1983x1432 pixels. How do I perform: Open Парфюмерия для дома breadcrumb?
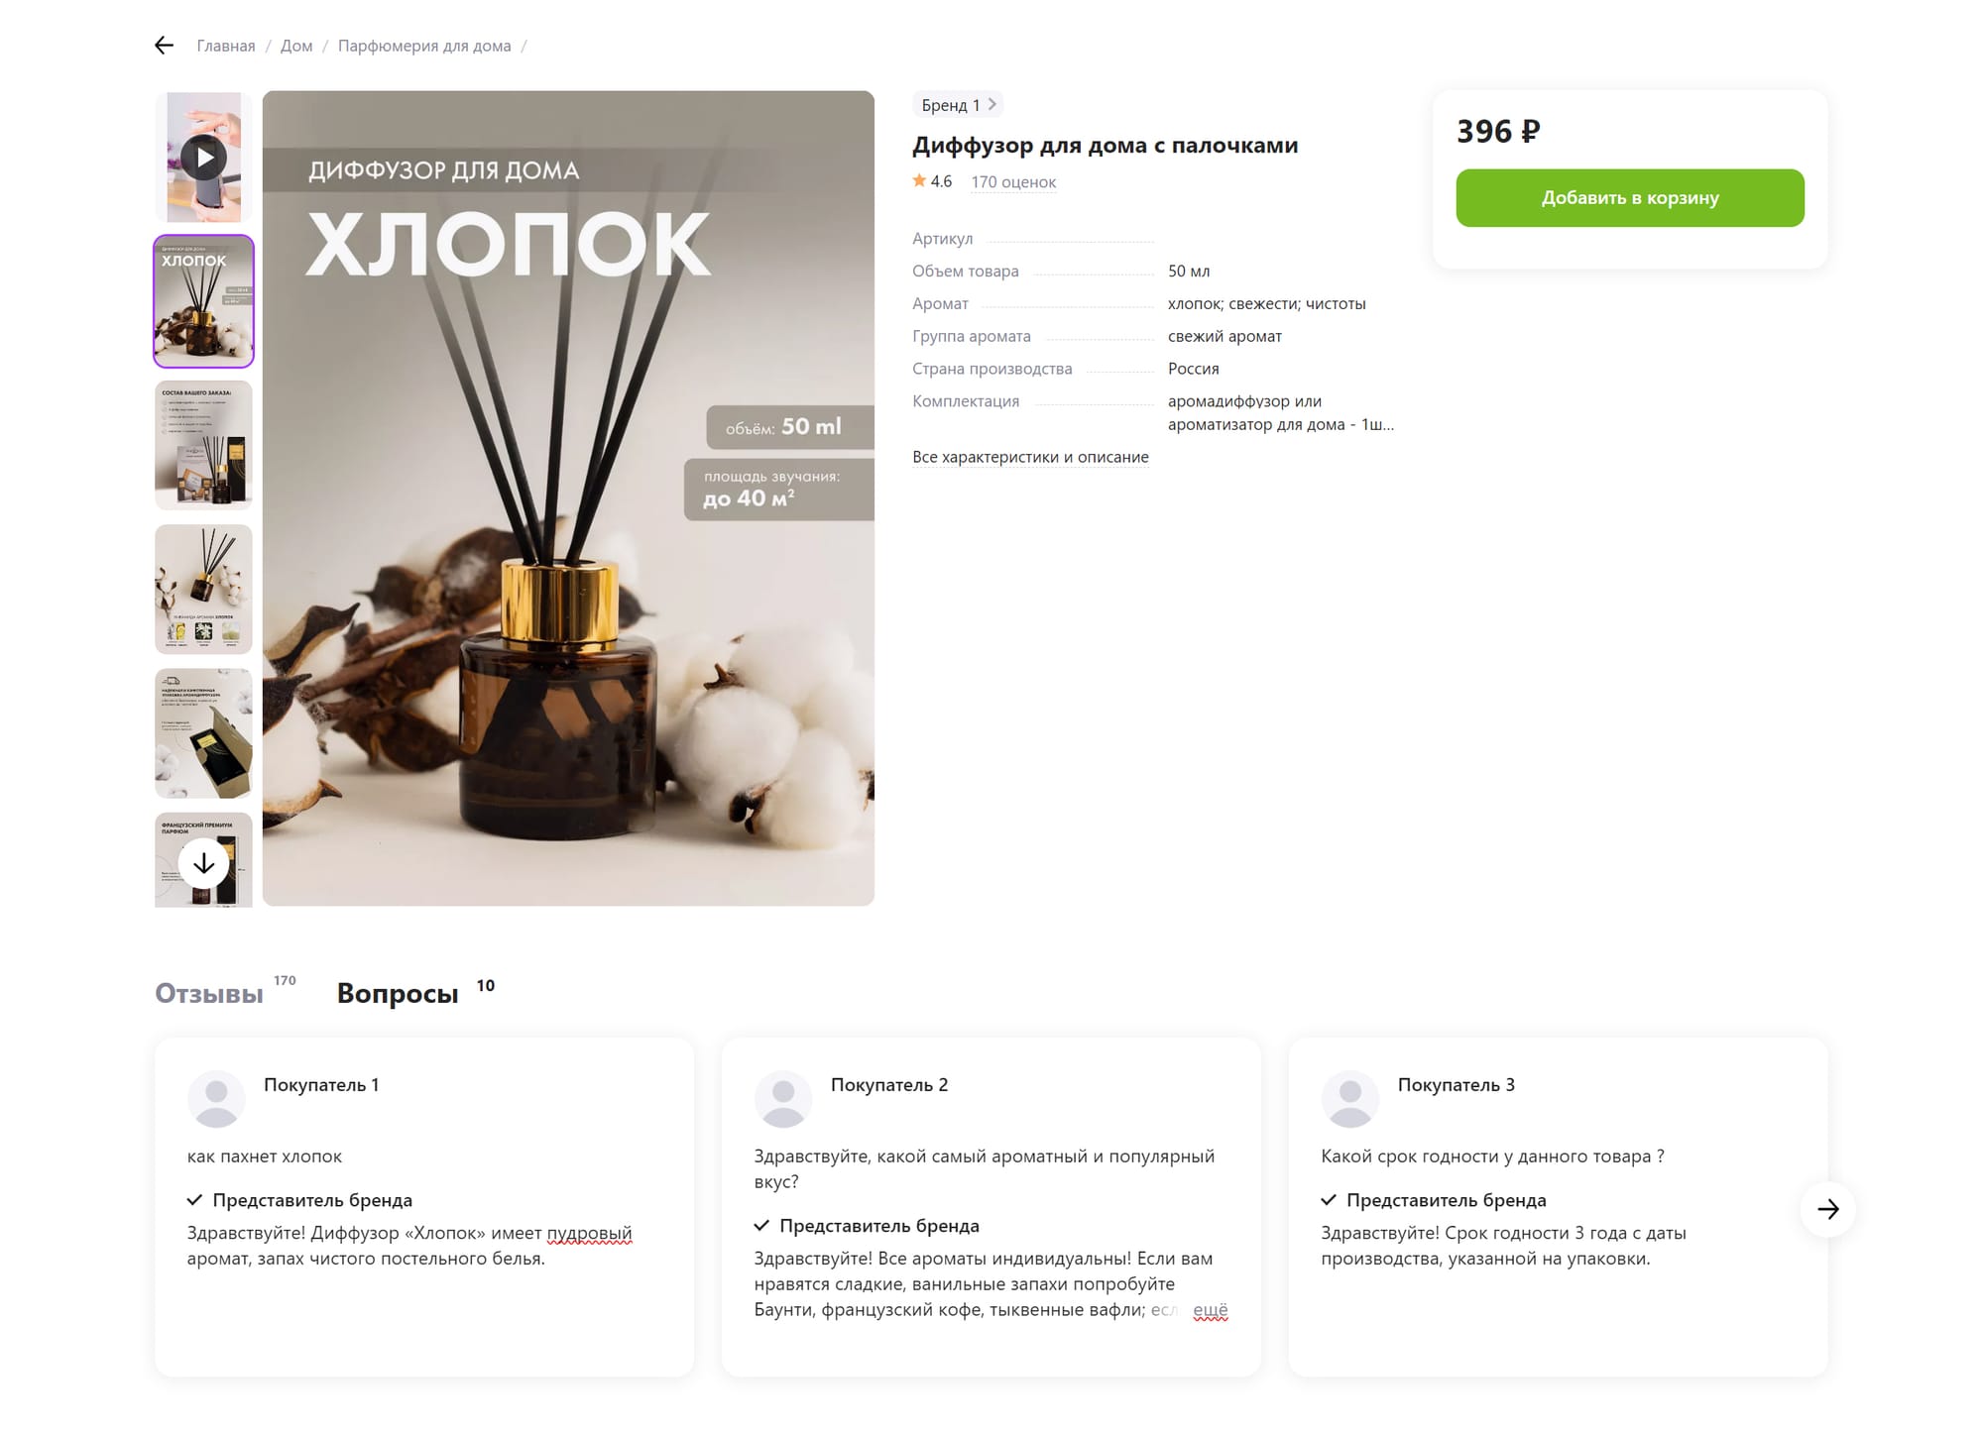click(x=424, y=46)
